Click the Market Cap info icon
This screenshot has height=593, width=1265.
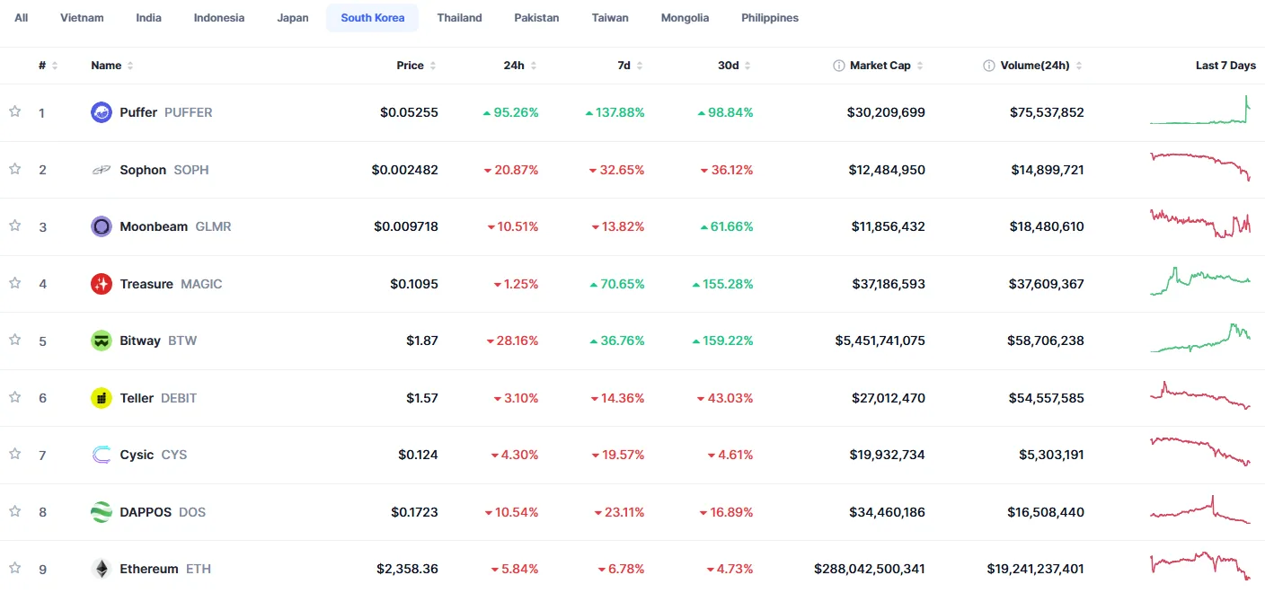tap(839, 66)
